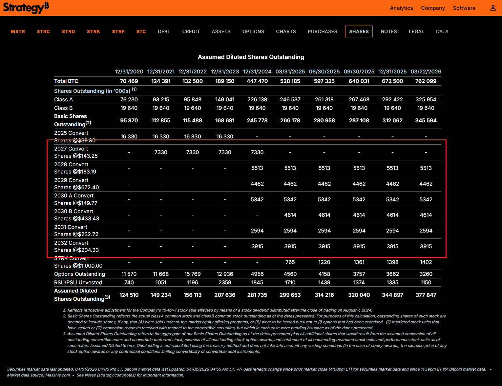Screen dimensions: 502x386
Task: Open the CHARTS tab
Action: pyautogui.click(x=286, y=31)
